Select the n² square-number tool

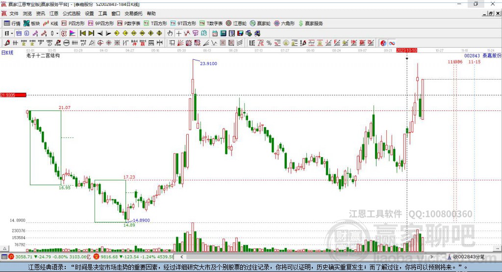click(83, 43)
